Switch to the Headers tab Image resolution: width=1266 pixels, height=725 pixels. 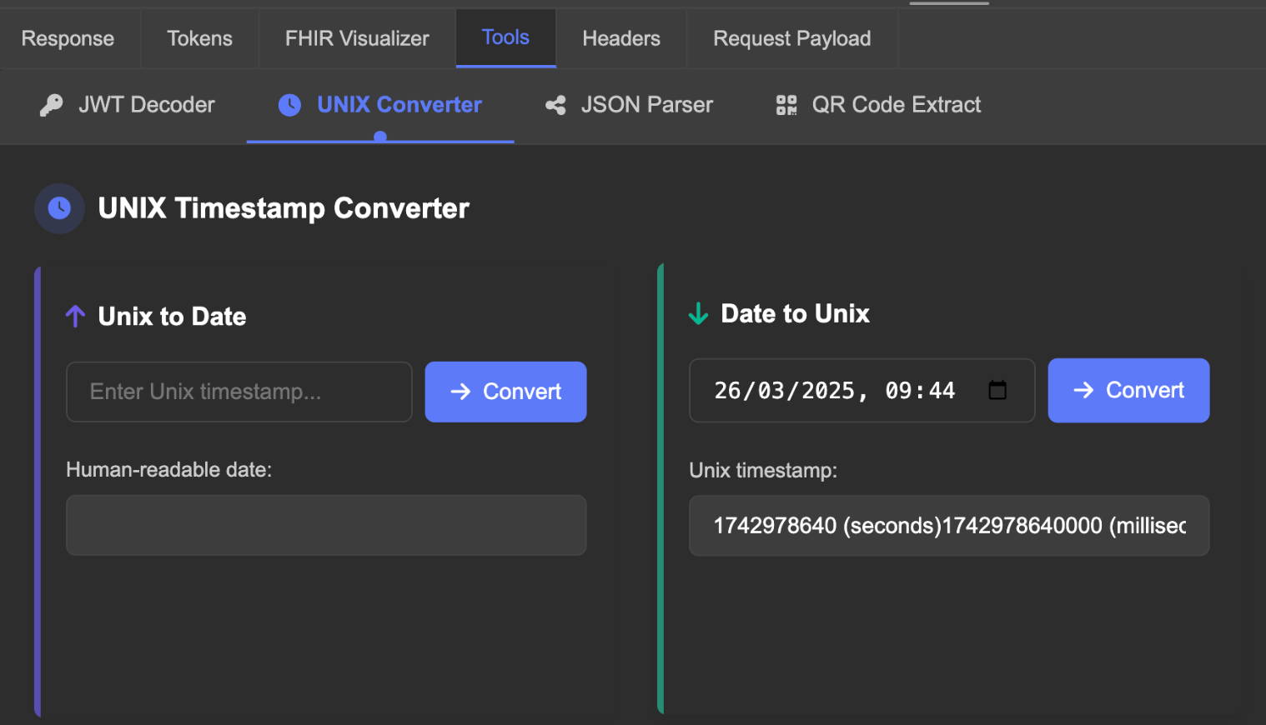(x=620, y=37)
